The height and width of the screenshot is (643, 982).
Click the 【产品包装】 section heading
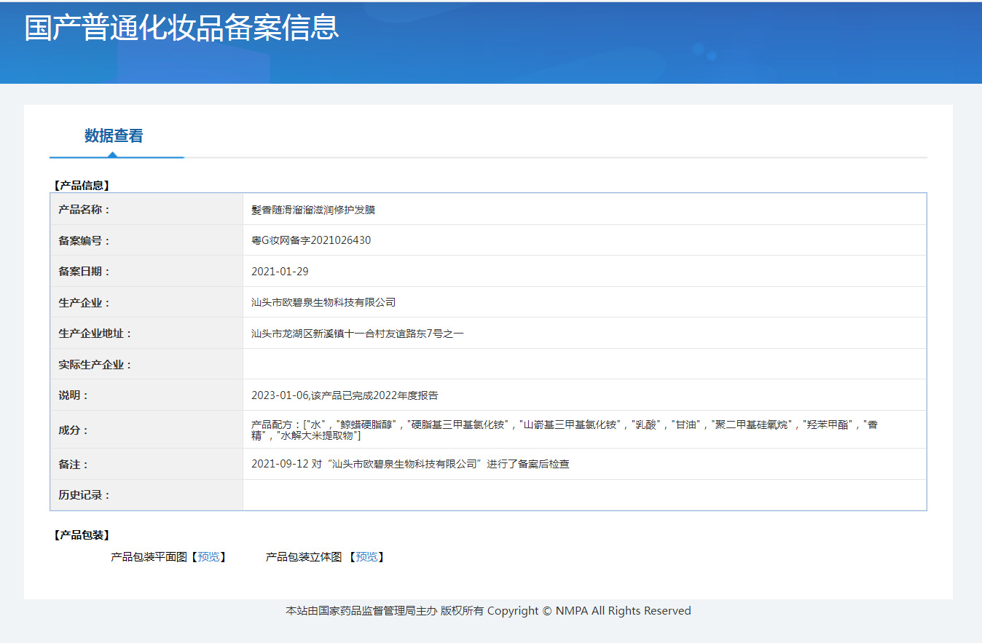[x=81, y=535]
